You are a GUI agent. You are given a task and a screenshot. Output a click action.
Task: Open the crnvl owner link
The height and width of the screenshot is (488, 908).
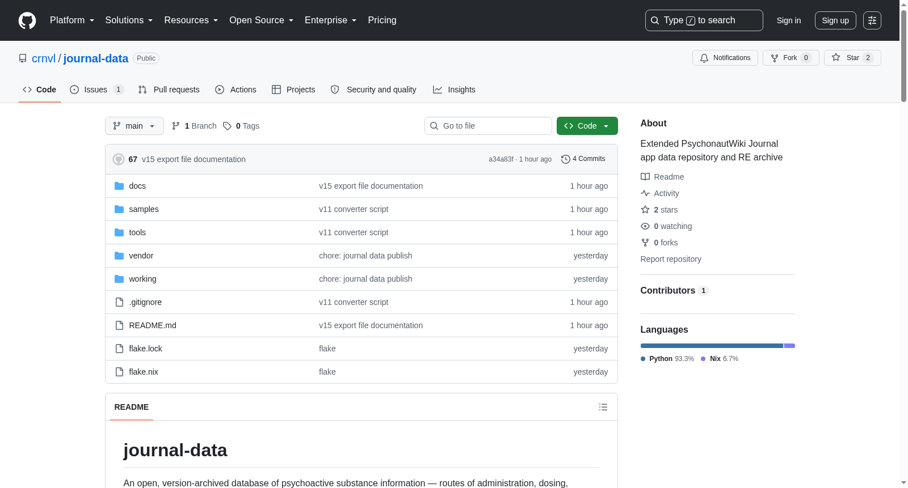[x=44, y=58]
